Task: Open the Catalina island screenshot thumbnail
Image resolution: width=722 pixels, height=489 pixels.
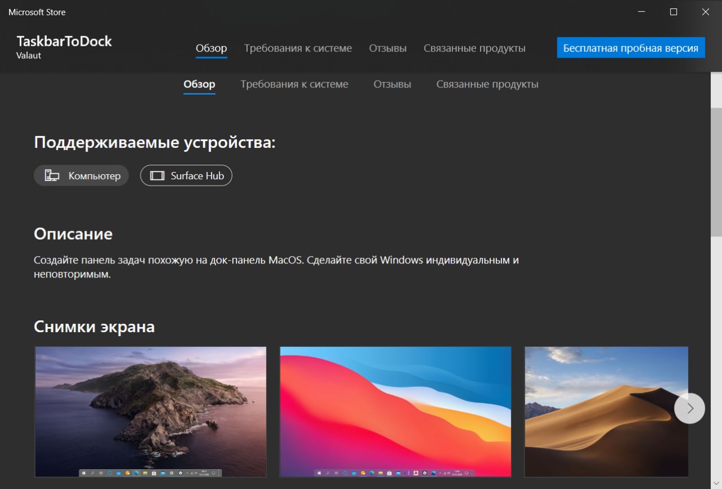Action: tap(151, 412)
